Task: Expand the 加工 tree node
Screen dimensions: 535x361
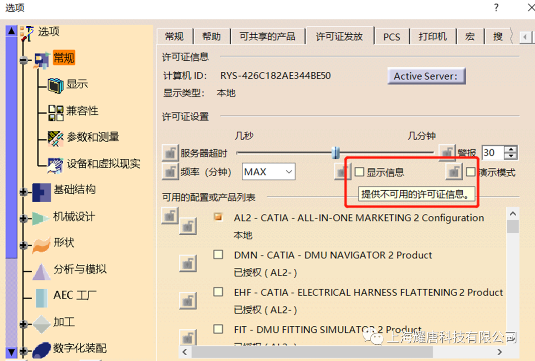Action: [x=24, y=324]
